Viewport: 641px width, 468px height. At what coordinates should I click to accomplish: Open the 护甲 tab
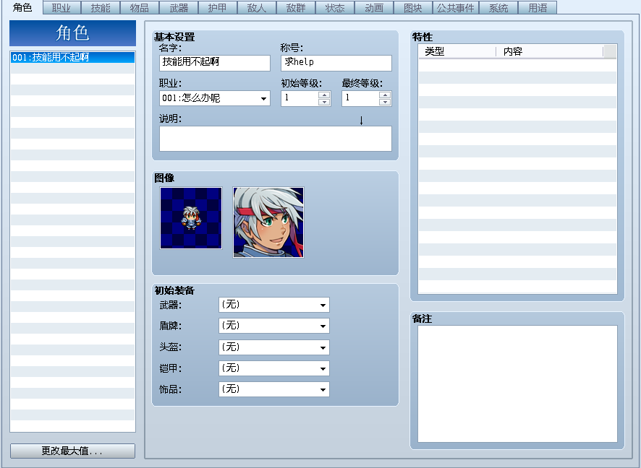pyautogui.click(x=218, y=8)
